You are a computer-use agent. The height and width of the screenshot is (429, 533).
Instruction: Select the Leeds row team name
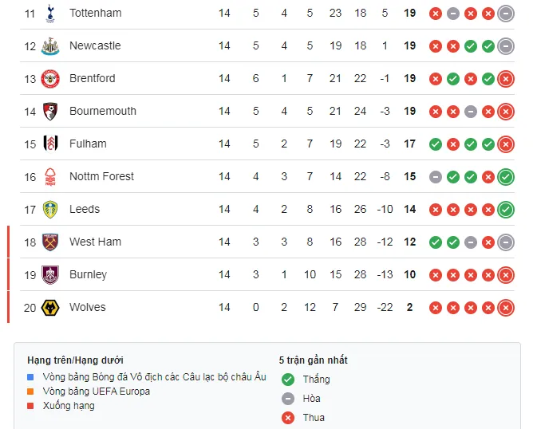tap(85, 209)
